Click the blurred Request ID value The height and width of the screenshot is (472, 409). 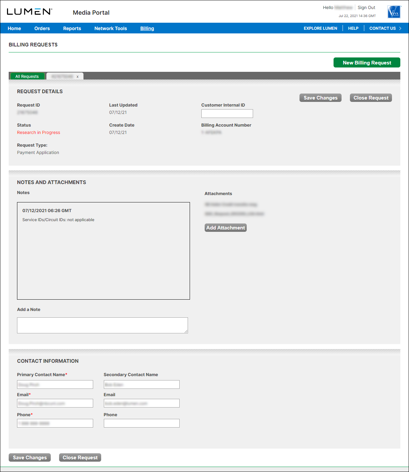point(27,113)
